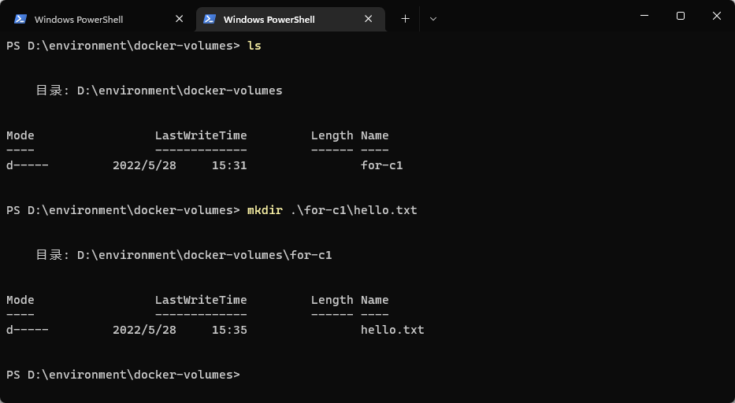Select the second active Windows PowerShell tab
The height and width of the screenshot is (403, 735).
point(269,19)
